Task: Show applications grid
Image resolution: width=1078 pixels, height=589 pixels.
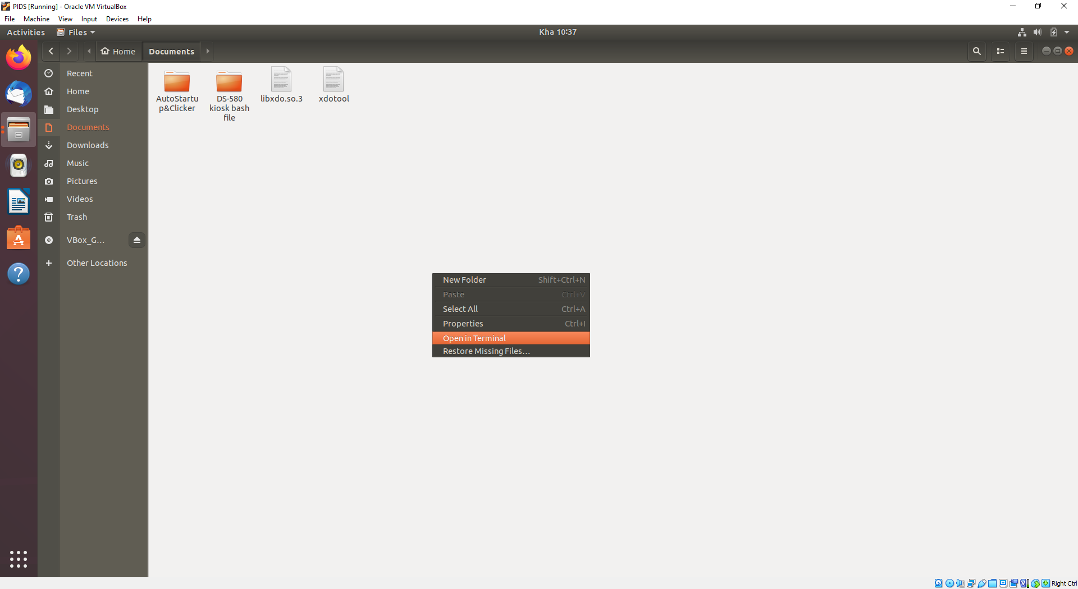Action: point(19,559)
